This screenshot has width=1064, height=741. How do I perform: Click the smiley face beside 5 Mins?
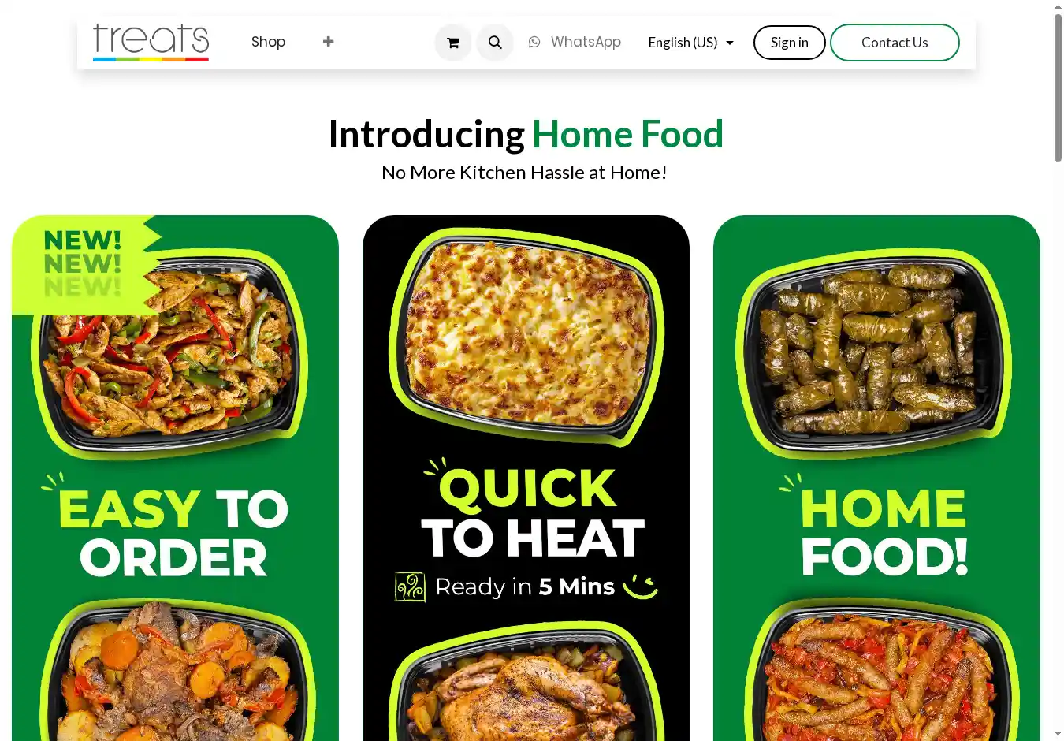click(x=640, y=586)
